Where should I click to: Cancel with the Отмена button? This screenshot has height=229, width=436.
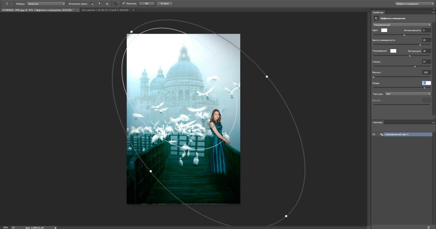pyautogui.click(x=164, y=3)
